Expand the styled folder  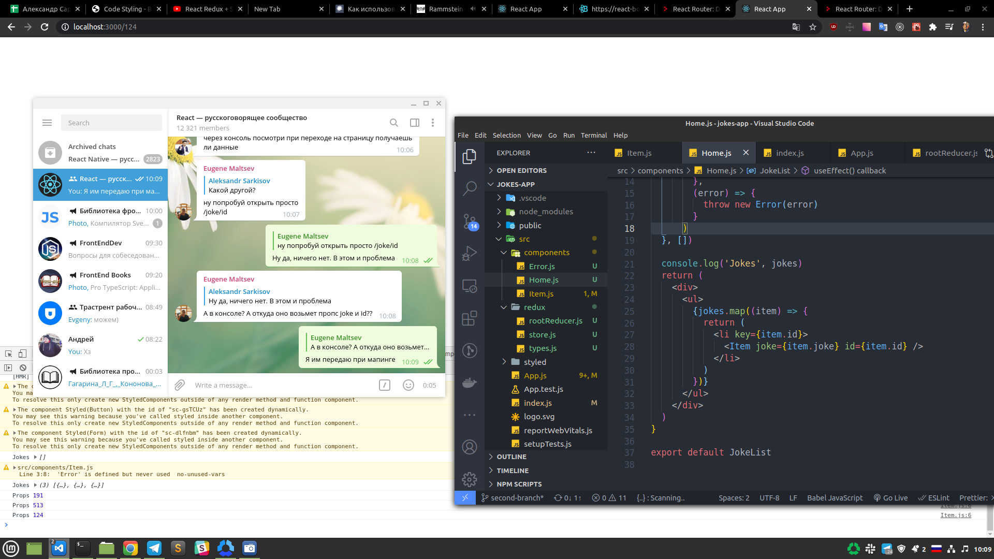coord(535,362)
